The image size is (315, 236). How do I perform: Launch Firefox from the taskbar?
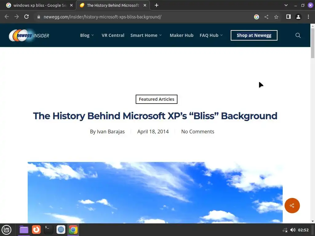pyautogui.click(x=36, y=230)
